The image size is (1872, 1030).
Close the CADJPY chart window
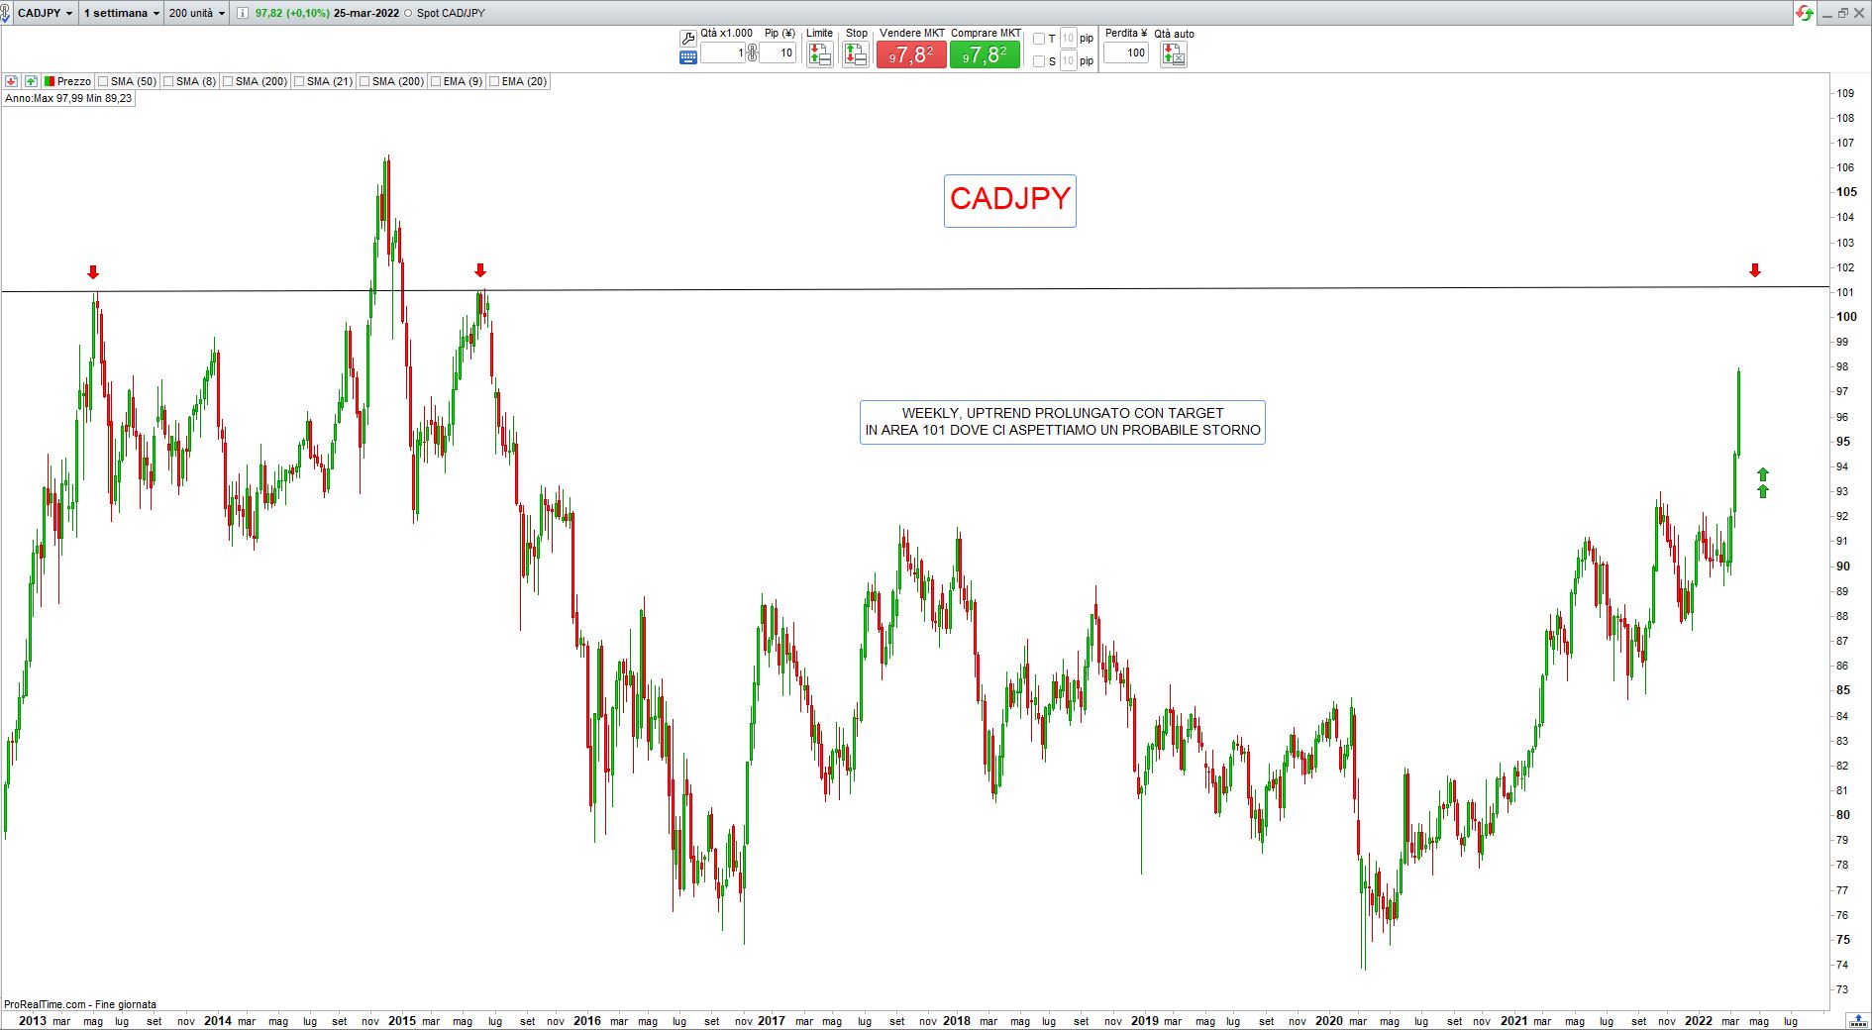pyautogui.click(x=1859, y=13)
